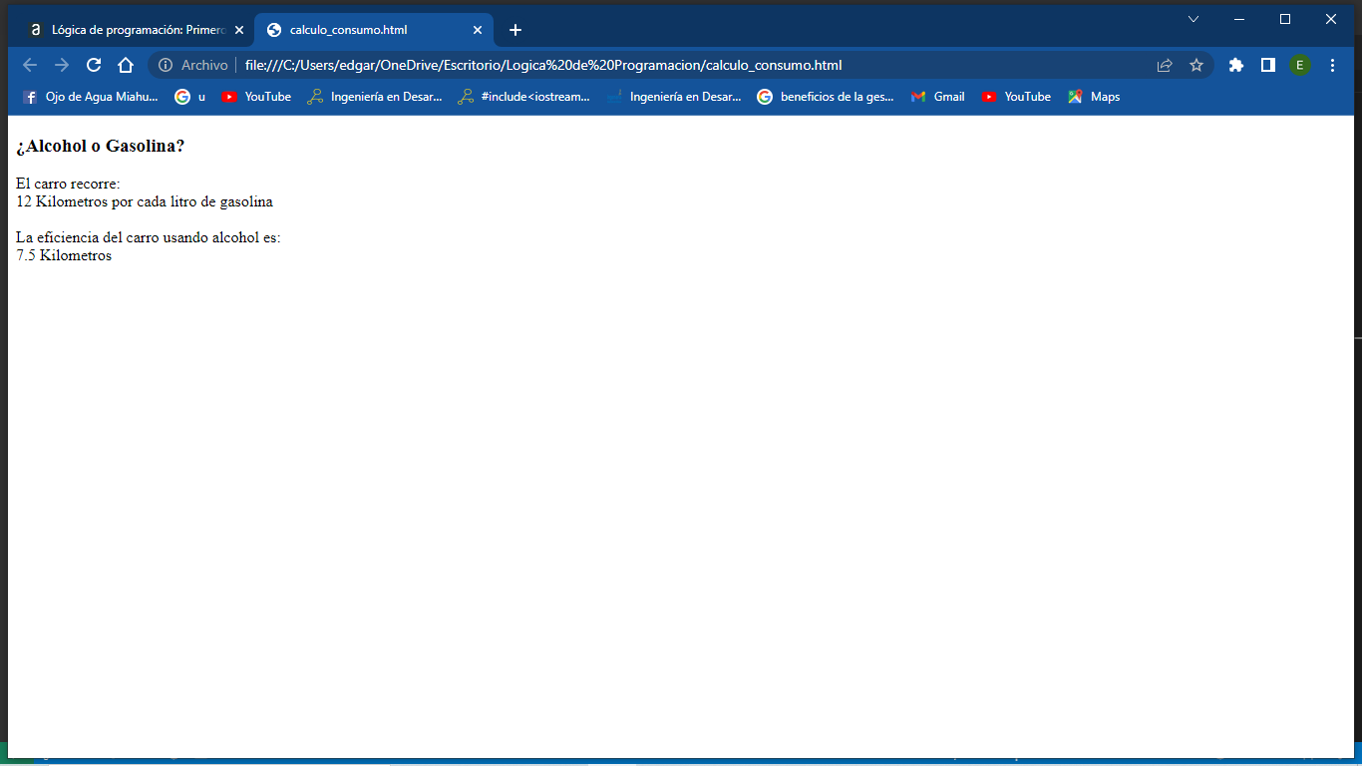View site information icon beside Archivo
1362x766 pixels.
click(166, 65)
